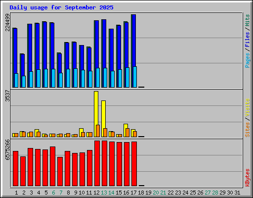The image size is (253, 198).
Task: Click the red KBytes bar for day 1
Action: coord(16,169)
